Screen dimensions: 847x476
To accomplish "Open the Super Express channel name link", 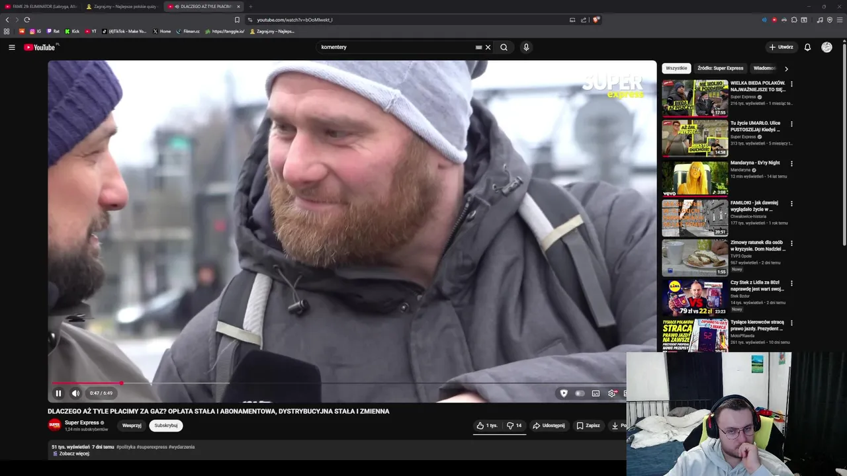I will coord(81,422).
